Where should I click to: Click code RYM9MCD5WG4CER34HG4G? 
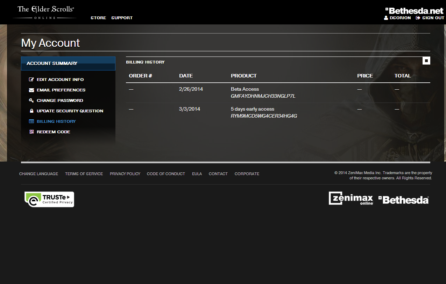[x=264, y=116]
